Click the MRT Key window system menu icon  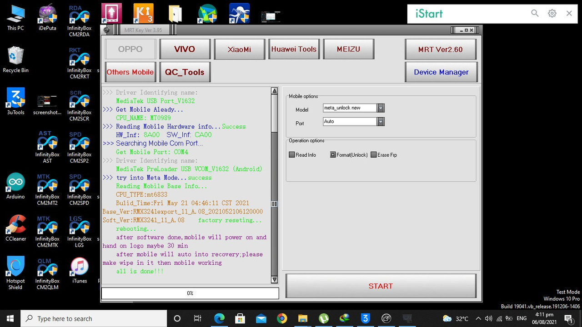pyautogui.click(x=106, y=30)
